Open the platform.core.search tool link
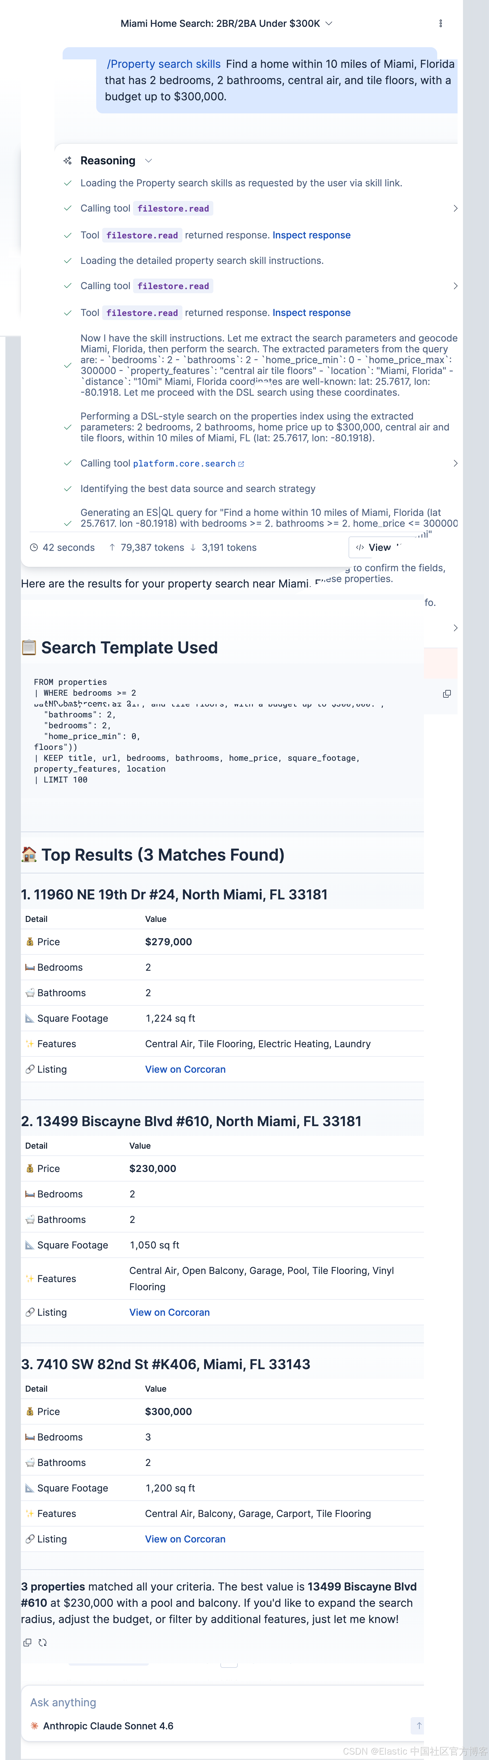The width and height of the screenshot is (489, 1760). pos(184,463)
